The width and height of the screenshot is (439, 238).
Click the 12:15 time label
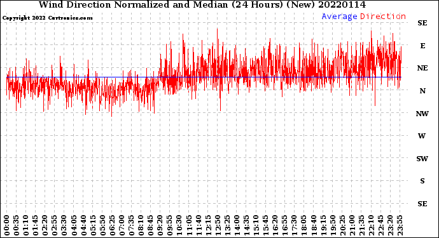point(208,225)
